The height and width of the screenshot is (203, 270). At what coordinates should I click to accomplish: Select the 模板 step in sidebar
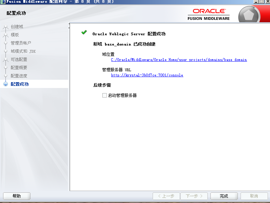coord(15,35)
